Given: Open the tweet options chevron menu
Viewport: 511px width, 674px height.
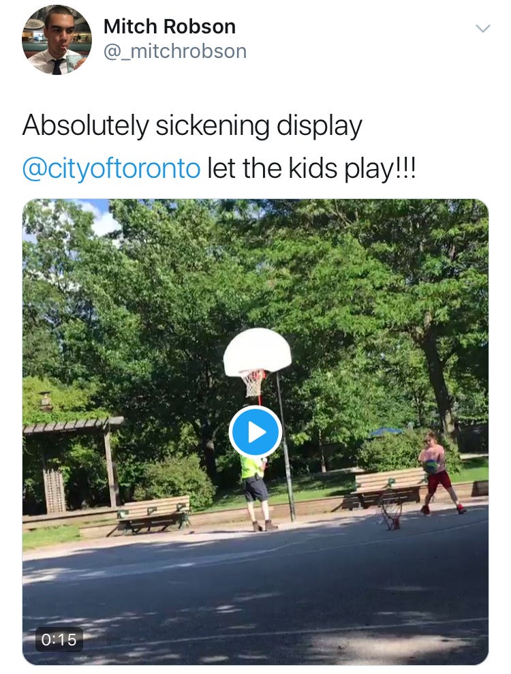Looking at the screenshot, I should (483, 29).
